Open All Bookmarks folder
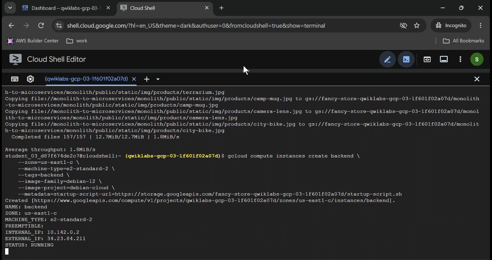Screen dimensions: 492x260 [464, 41]
